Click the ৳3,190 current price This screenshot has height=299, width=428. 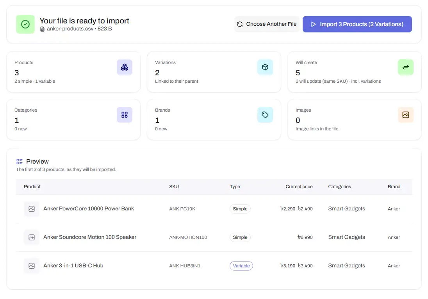288,266
